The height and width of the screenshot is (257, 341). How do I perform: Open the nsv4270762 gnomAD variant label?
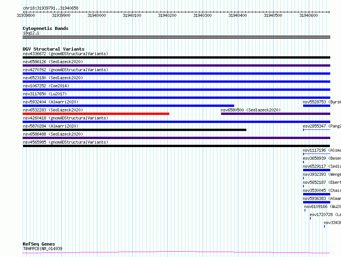[66, 70]
